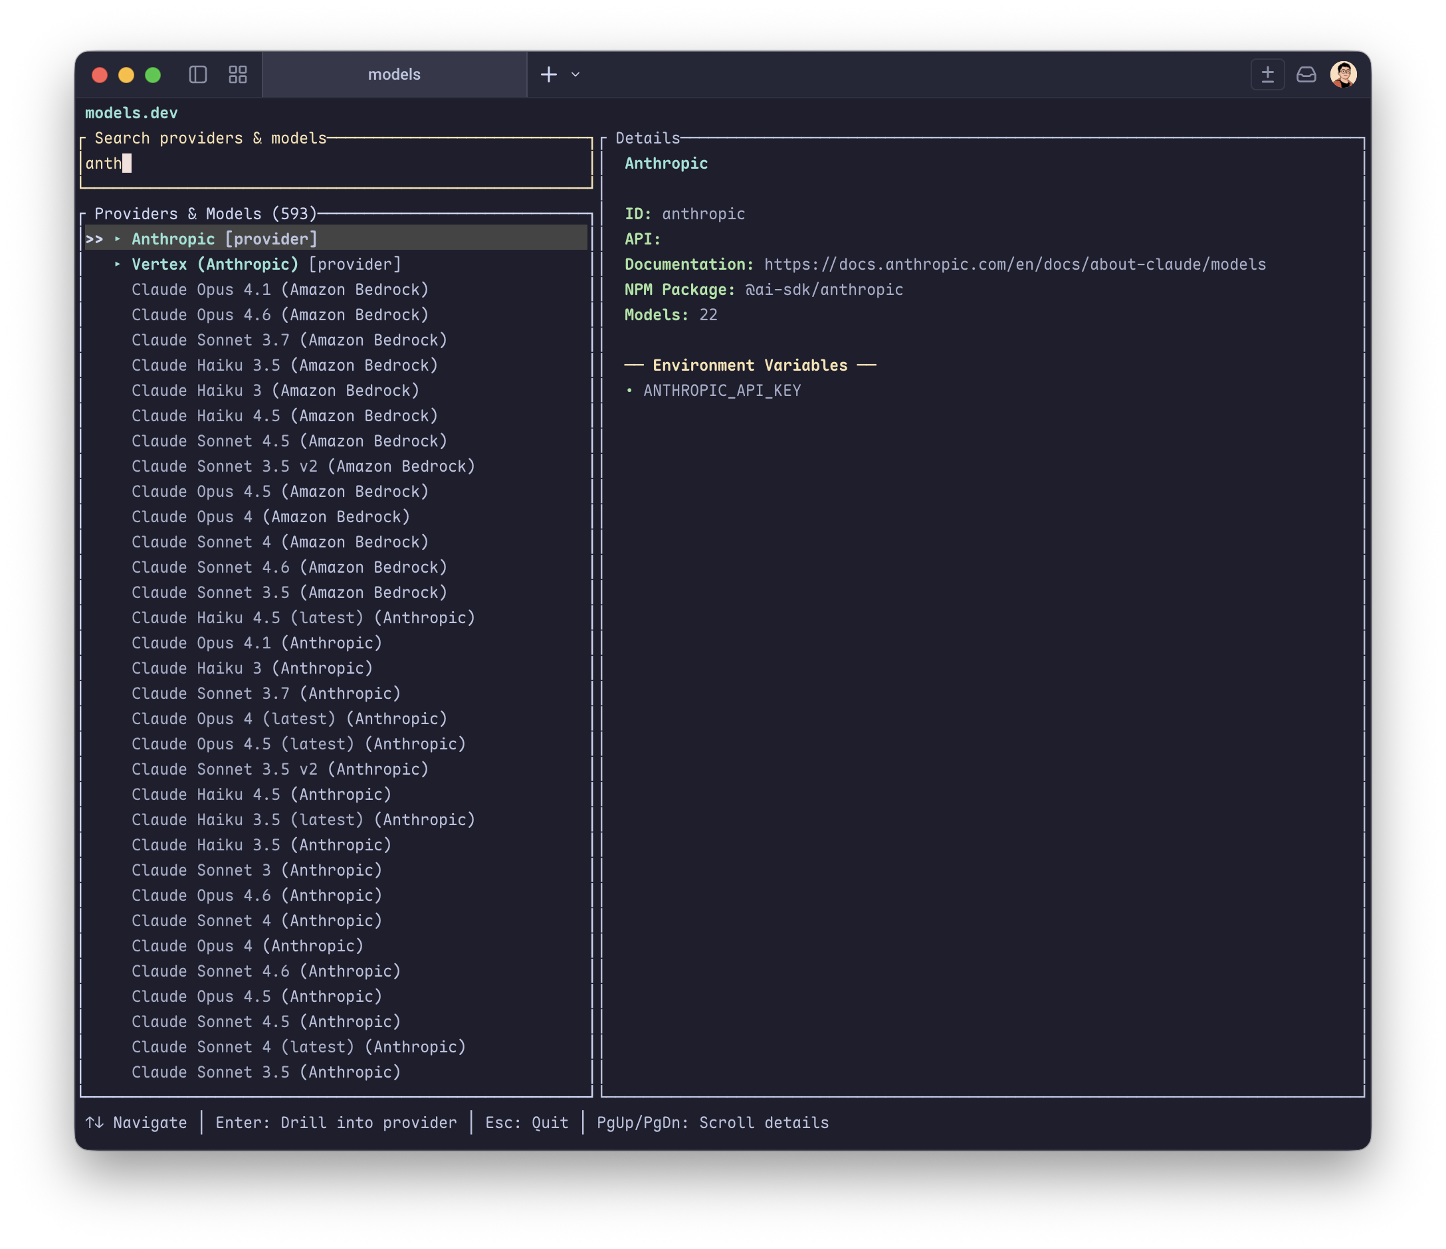The height and width of the screenshot is (1249, 1446).
Task: Select Claude Sonnet 3.5 (Anthropic) entry
Action: coord(266,1072)
